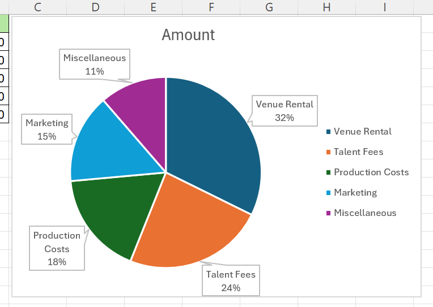This screenshot has width=433, height=307.
Task: Click the column F header
Action: click(x=211, y=7)
